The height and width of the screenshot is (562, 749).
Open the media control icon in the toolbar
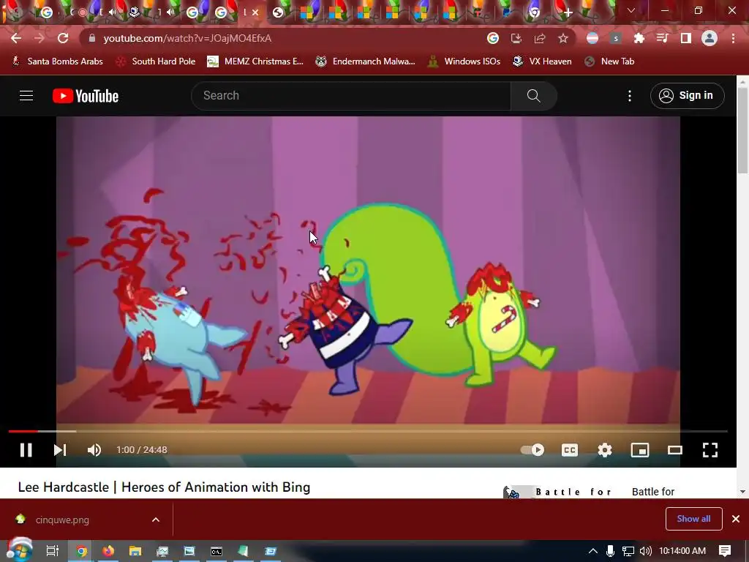pyautogui.click(x=662, y=38)
